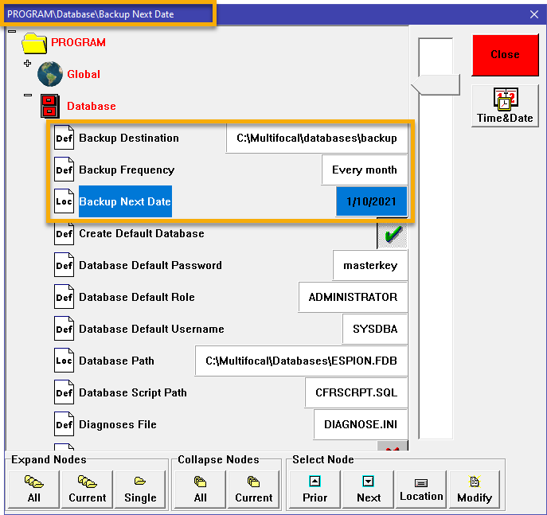Select the Database Default Username label

point(151,329)
